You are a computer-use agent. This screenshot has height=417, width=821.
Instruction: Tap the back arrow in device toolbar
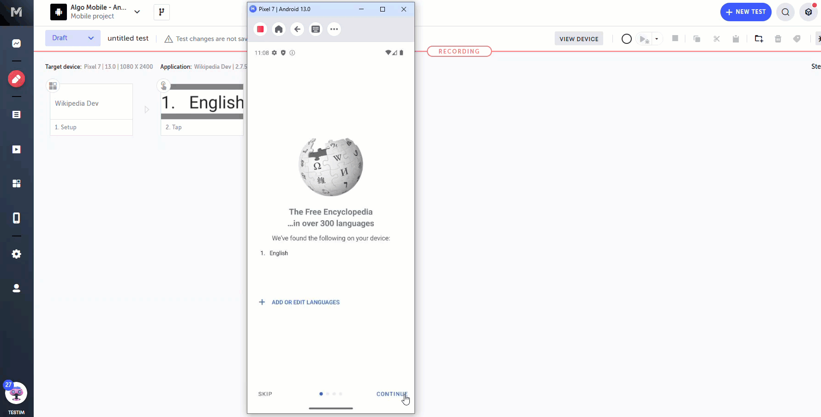click(x=297, y=29)
